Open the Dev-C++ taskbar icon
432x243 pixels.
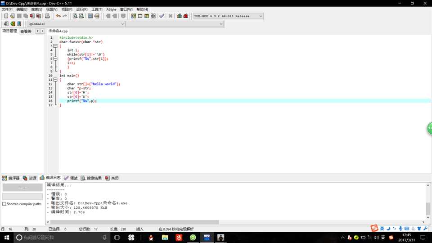click(x=207, y=237)
